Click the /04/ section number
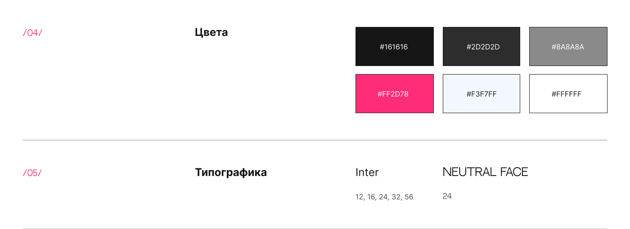 [x=32, y=33]
